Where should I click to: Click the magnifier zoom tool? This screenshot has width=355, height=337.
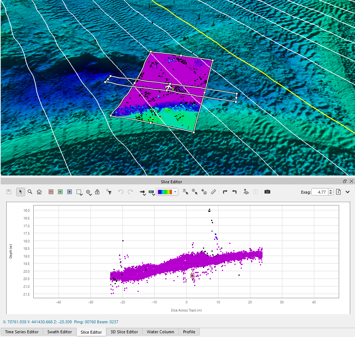point(30,192)
